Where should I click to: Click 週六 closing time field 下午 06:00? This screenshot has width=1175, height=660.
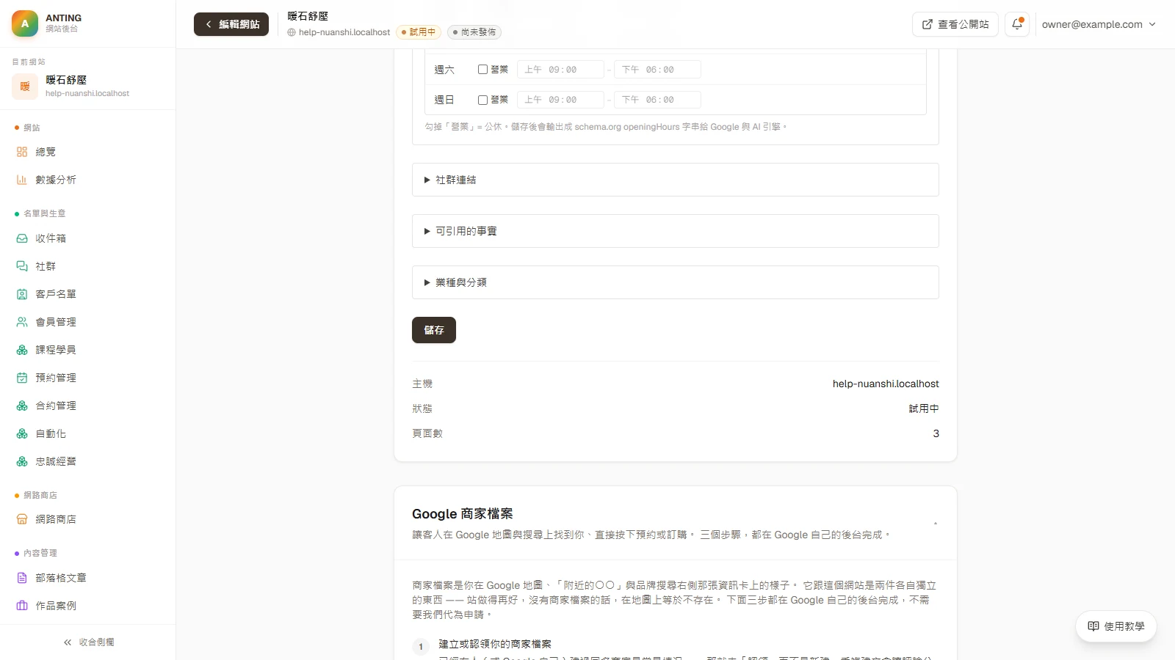click(x=657, y=70)
